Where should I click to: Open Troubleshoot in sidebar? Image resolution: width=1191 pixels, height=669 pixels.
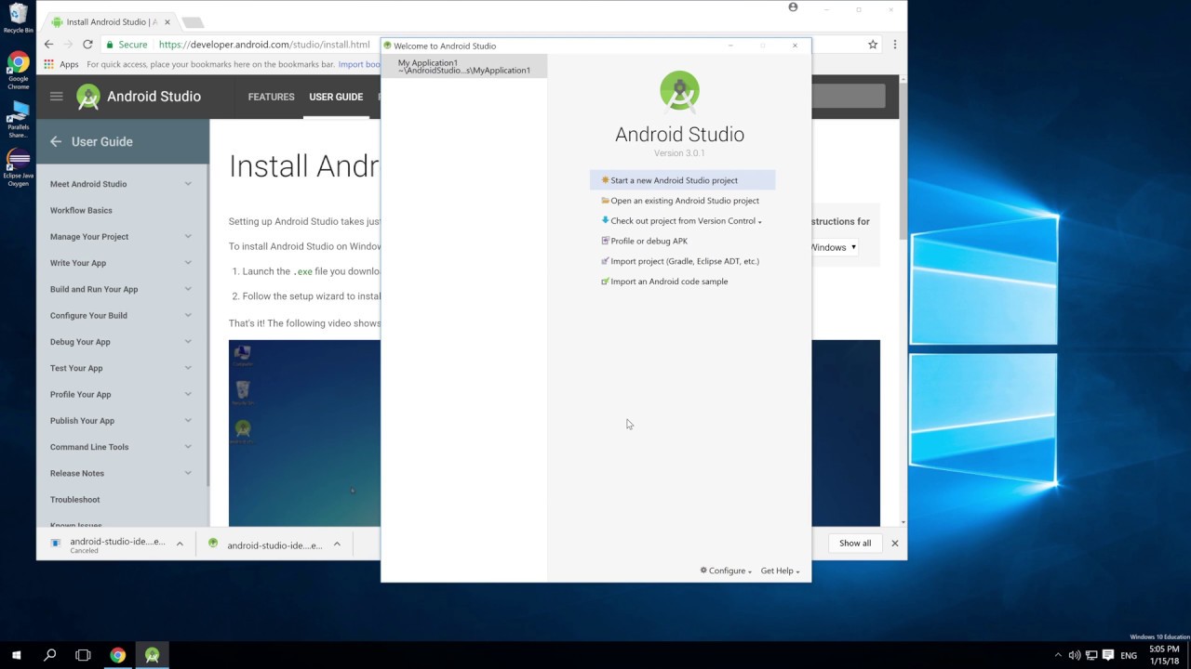click(74, 500)
